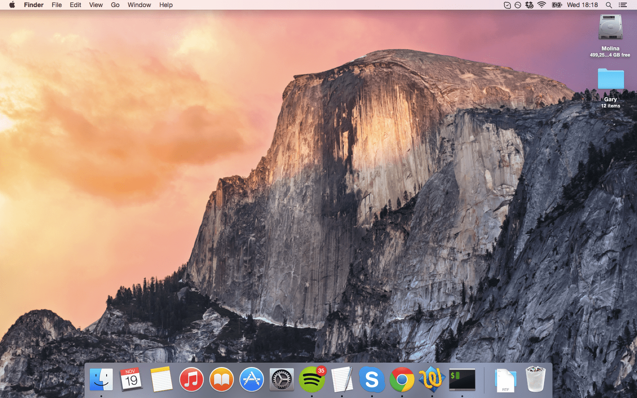Open the Help menu
The width and height of the screenshot is (637, 398).
coord(166,5)
